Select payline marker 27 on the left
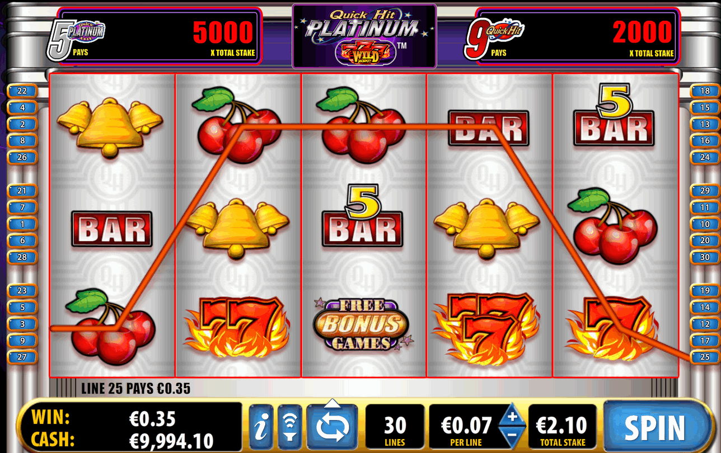The height and width of the screenshot is (453, 721). coord(22,357)
